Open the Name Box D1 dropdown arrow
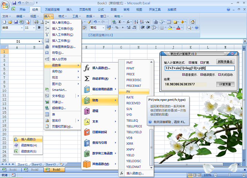This screenshot has height=178, width=247. pos(39,42)
